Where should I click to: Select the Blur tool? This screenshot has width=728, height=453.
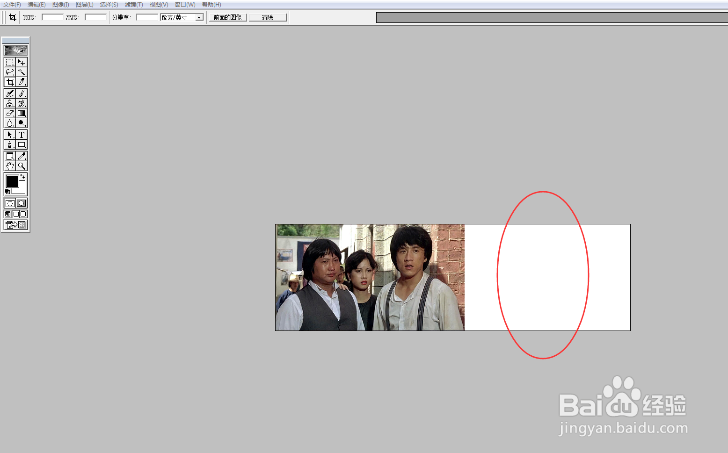pyautogui.click(x=10, y=123)
